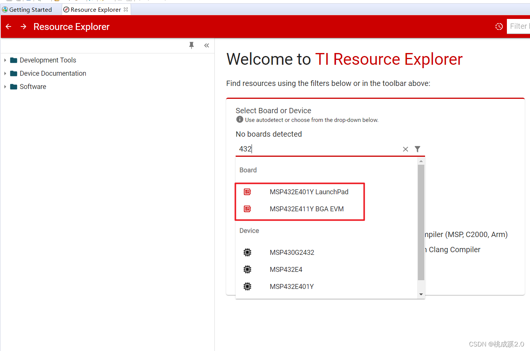Go forward with the right arrow icon
Viewport: 530px width, 351px height.
[x=23, y=27]
